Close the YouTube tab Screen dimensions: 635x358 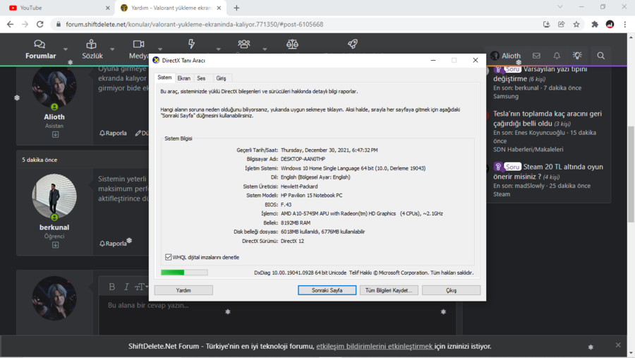point(107,8)
